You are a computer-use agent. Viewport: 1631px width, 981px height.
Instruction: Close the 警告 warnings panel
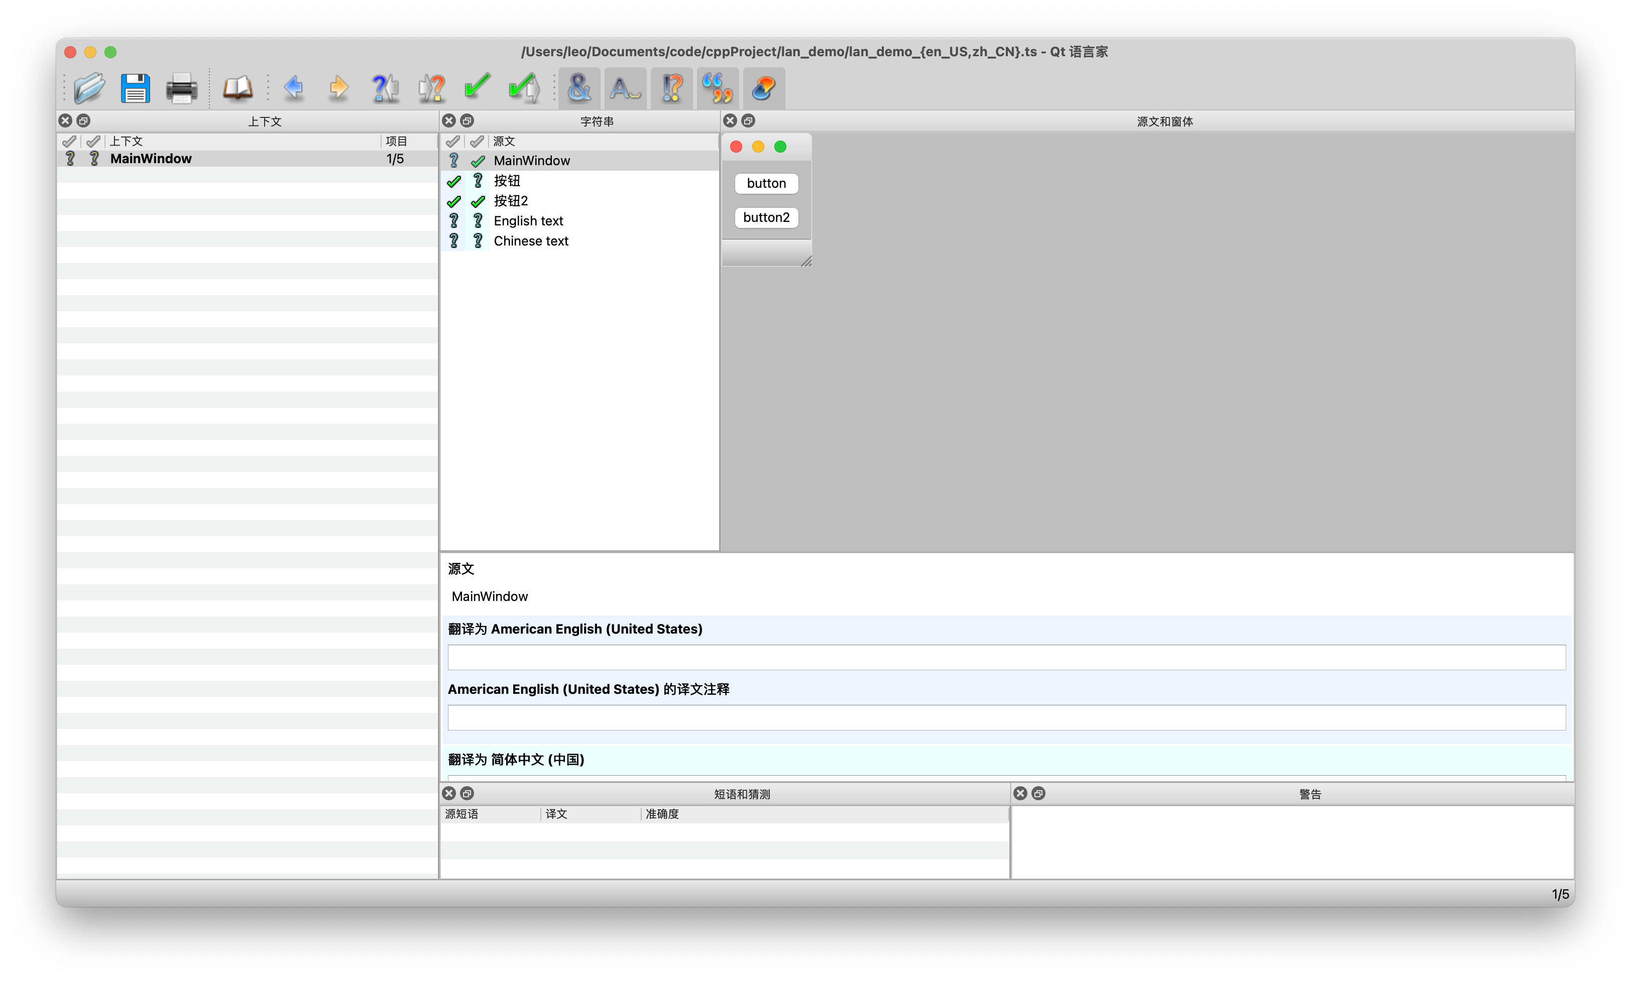click(x=1020, y=793)
